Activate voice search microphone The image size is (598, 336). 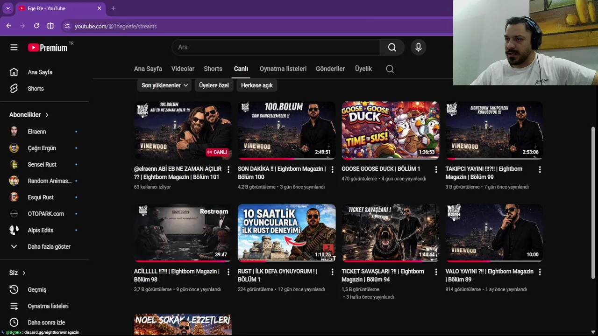pyautogui.click(x=418, y=47)
